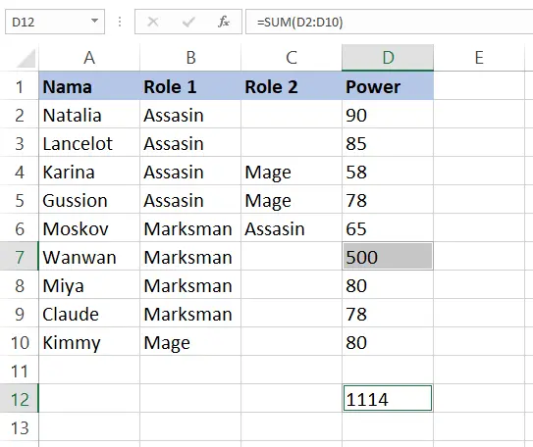
Task: Select row 3 header
Action: click(x=20, y=143)
